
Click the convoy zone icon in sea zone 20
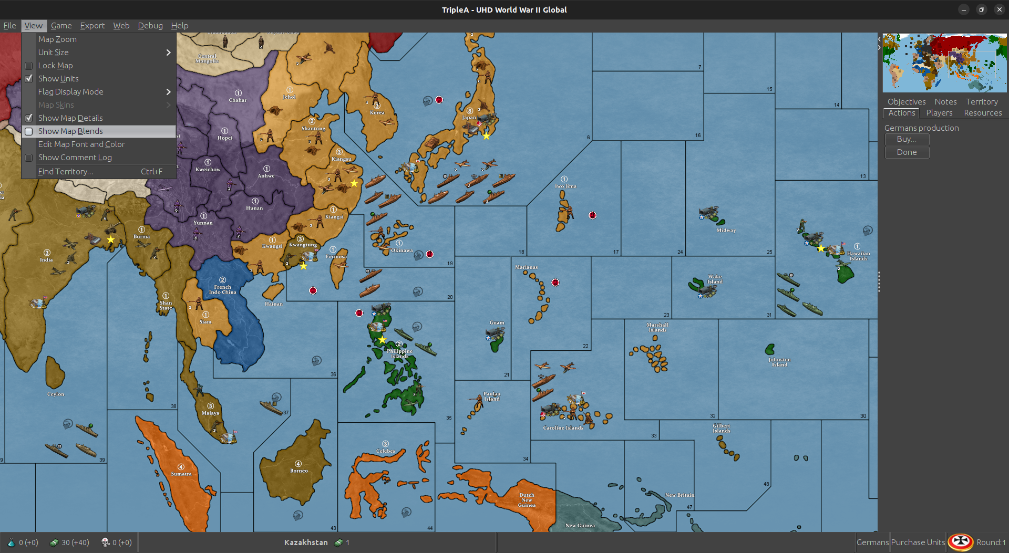418,291
